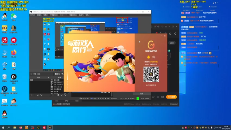Open Firefox from taskbar
The height and width of the screenshot is (130, 231).
pyautogui.click(x=21, y=128)
